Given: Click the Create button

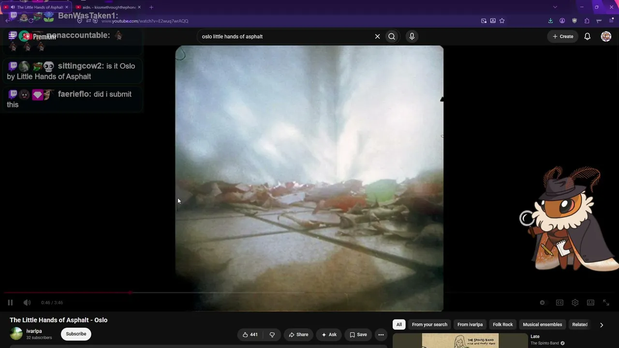Looking at the screenshot, I should pyautogui.click(x=563, y=36).
